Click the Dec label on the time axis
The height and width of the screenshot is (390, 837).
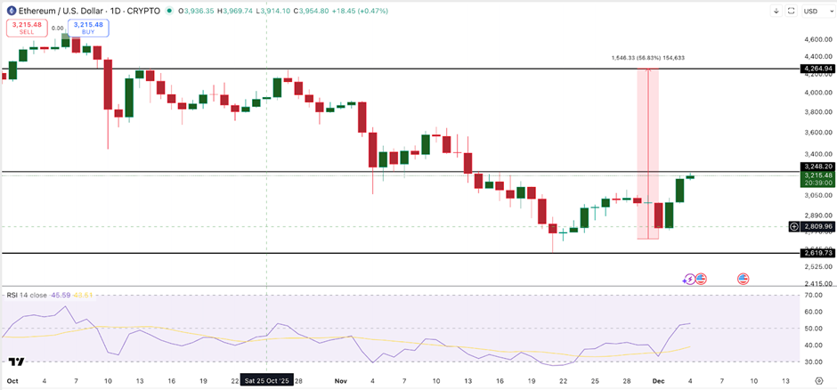[x=659, y=381]
